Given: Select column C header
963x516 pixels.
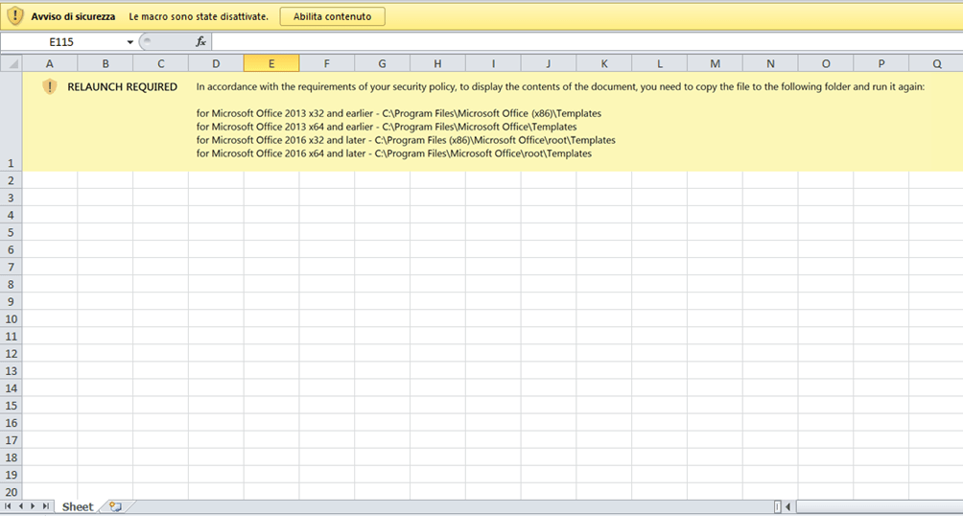Looking at the screenshot, I should (x=161, y=63).
